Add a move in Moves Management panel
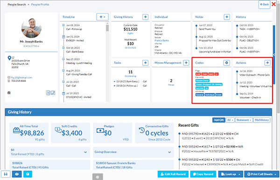The width and height of the screenshot is (280, 180). pyautogui.click(x=186, y=63)
